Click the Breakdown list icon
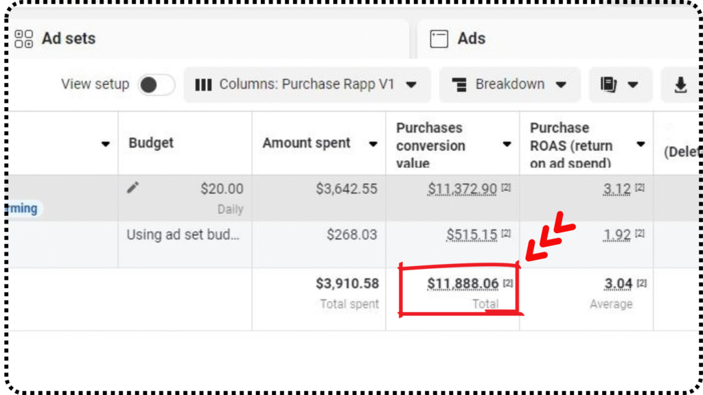The height and width of the screenshot is (395, 703). point(459,84)
